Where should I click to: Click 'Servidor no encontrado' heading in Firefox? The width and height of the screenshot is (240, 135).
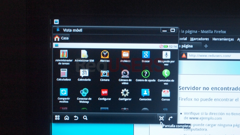click(x=209, y=88)
